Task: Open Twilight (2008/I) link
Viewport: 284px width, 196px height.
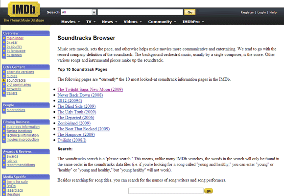Action: [x=72, y=140]
